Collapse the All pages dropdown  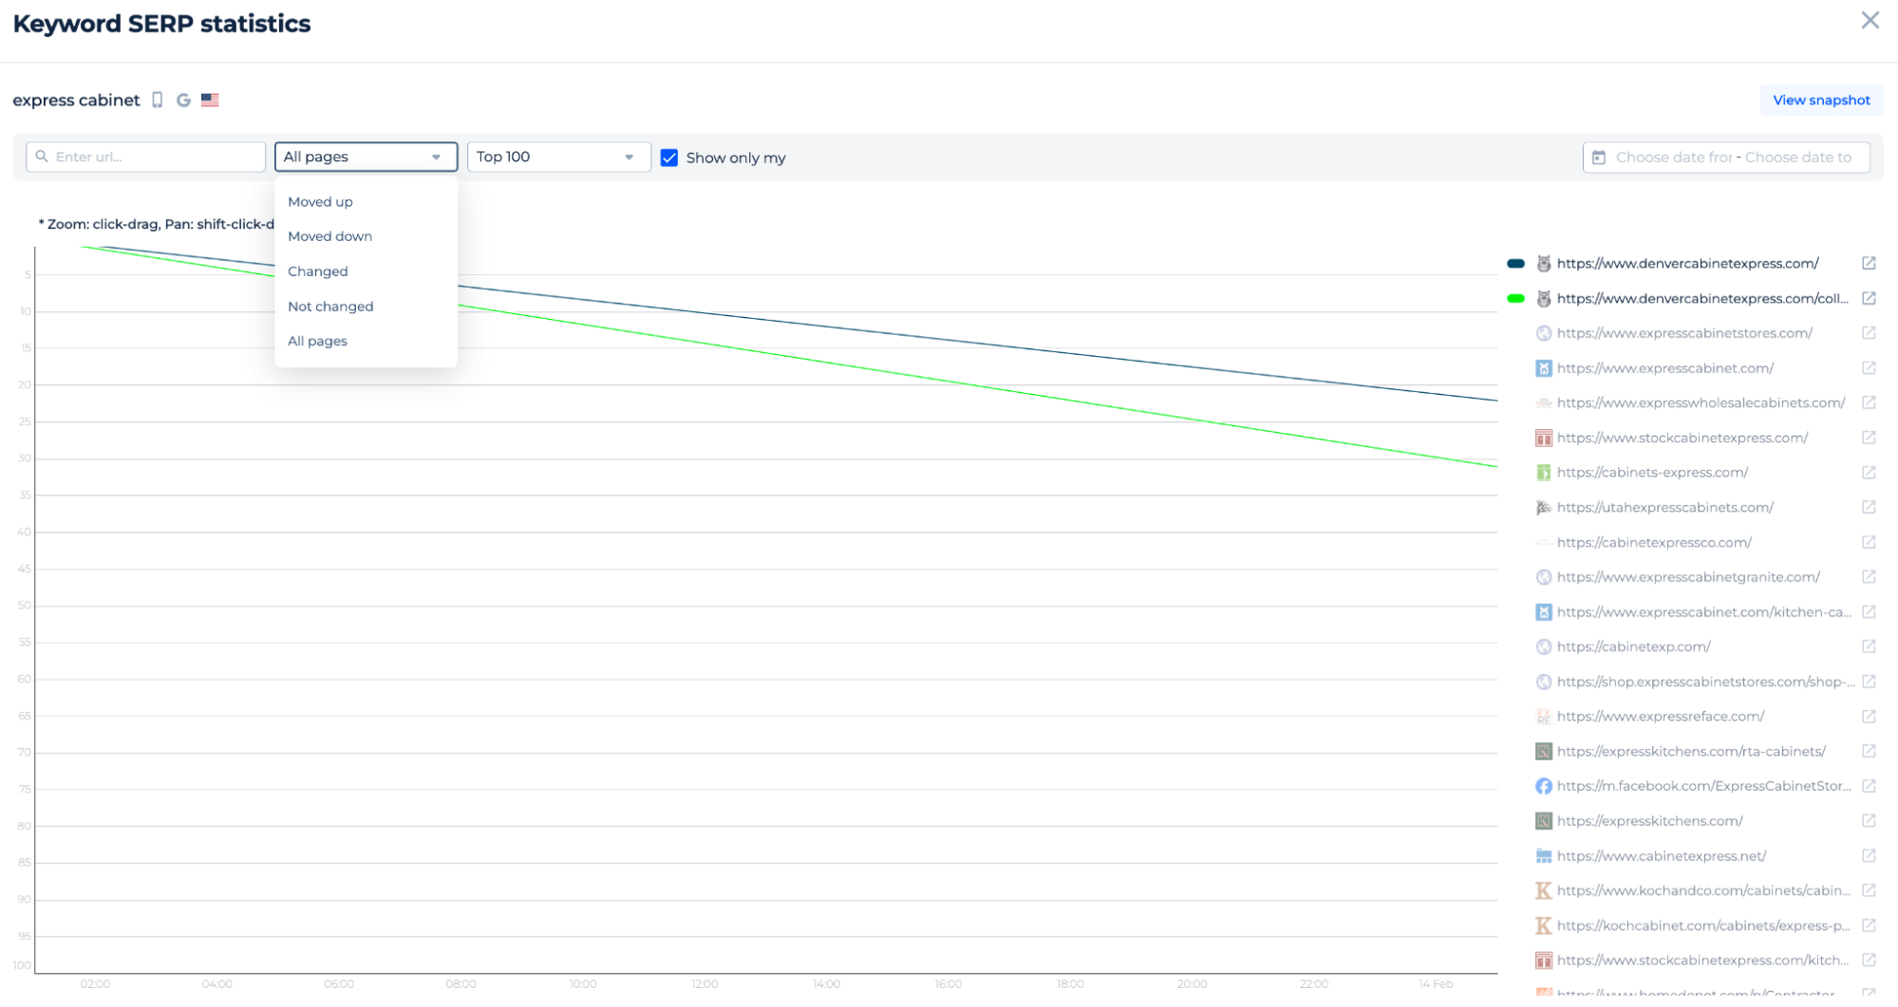coord(366,157)
